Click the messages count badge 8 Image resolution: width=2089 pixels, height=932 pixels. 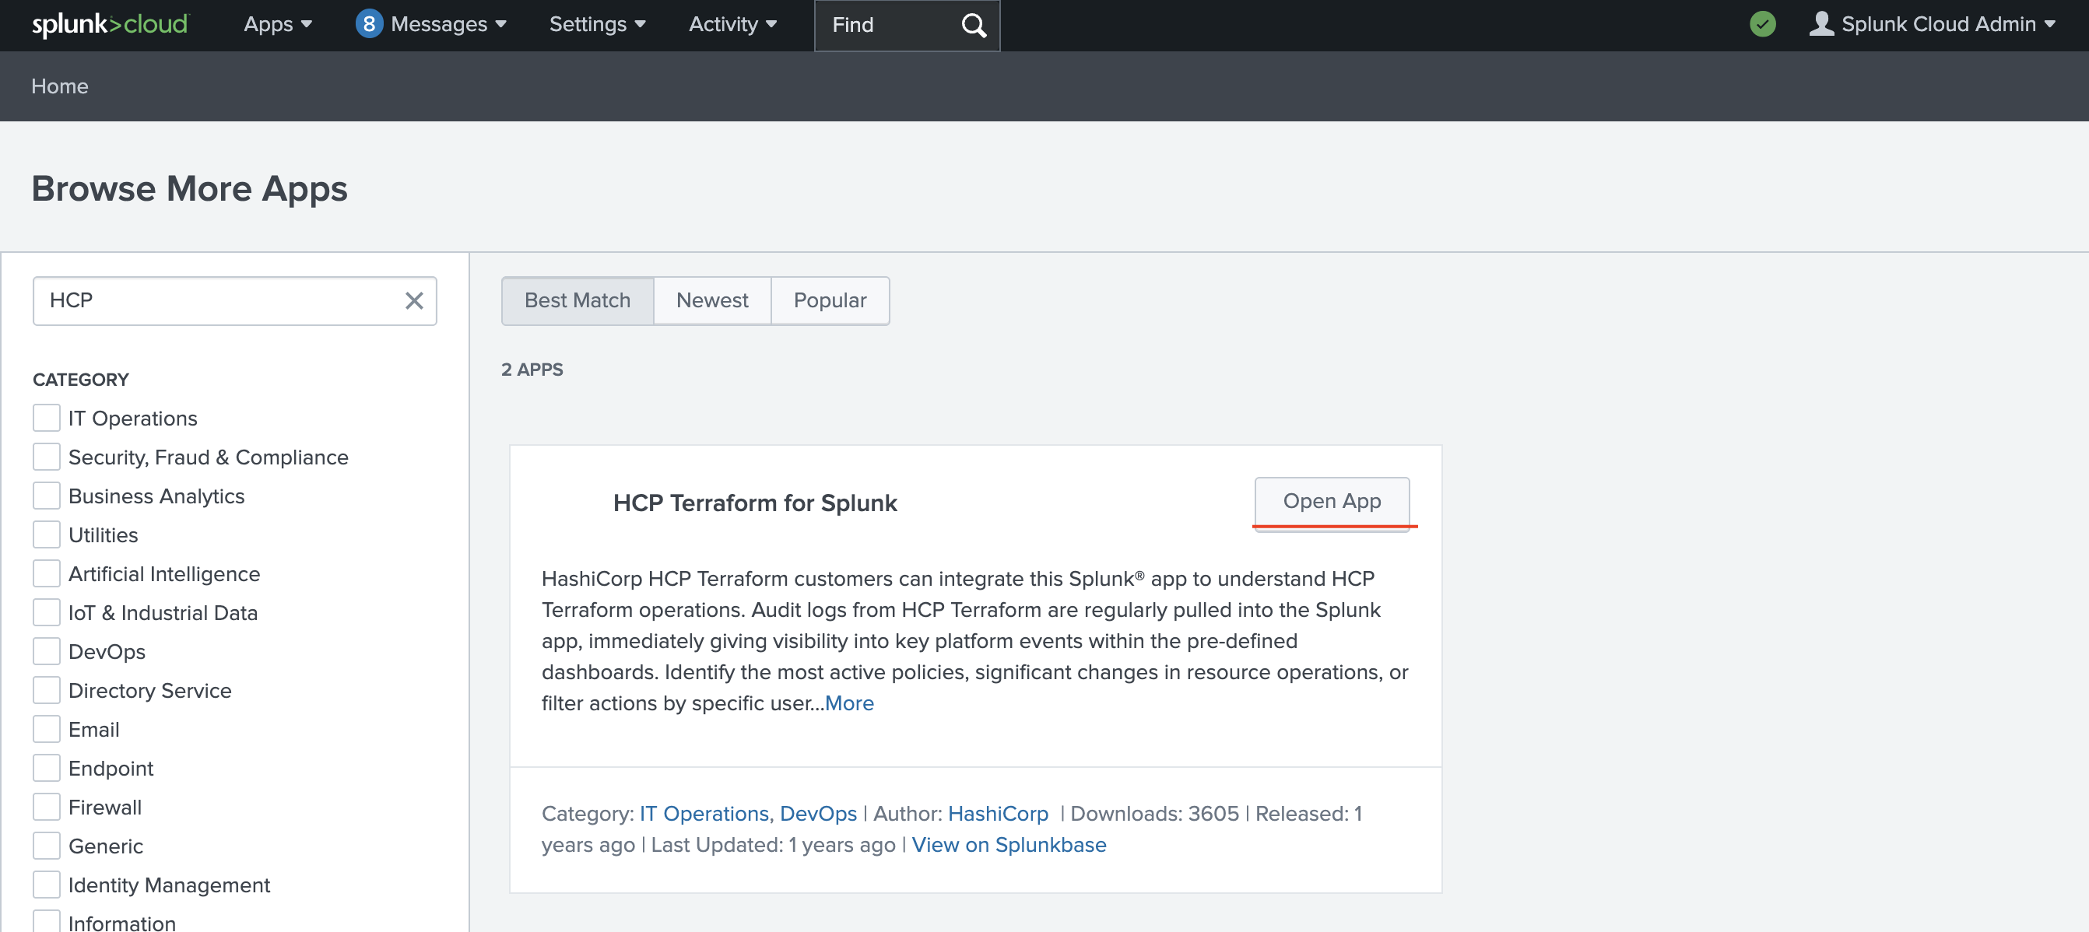pyautogui.click(x=369, y=24)
